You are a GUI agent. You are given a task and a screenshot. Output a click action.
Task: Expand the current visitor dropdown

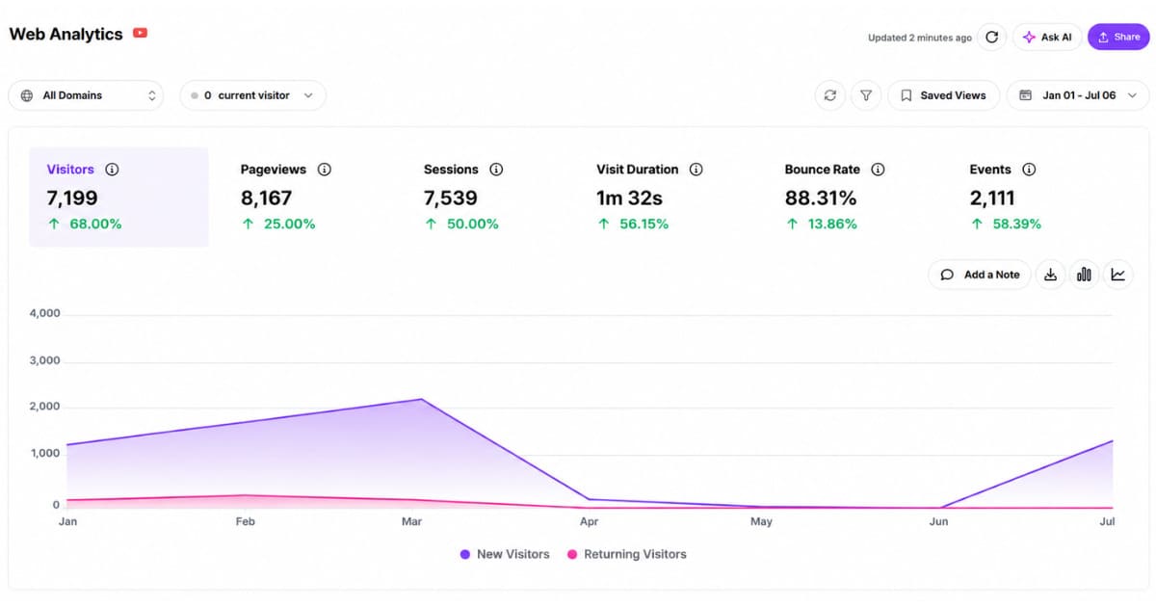tap(252, 95)
